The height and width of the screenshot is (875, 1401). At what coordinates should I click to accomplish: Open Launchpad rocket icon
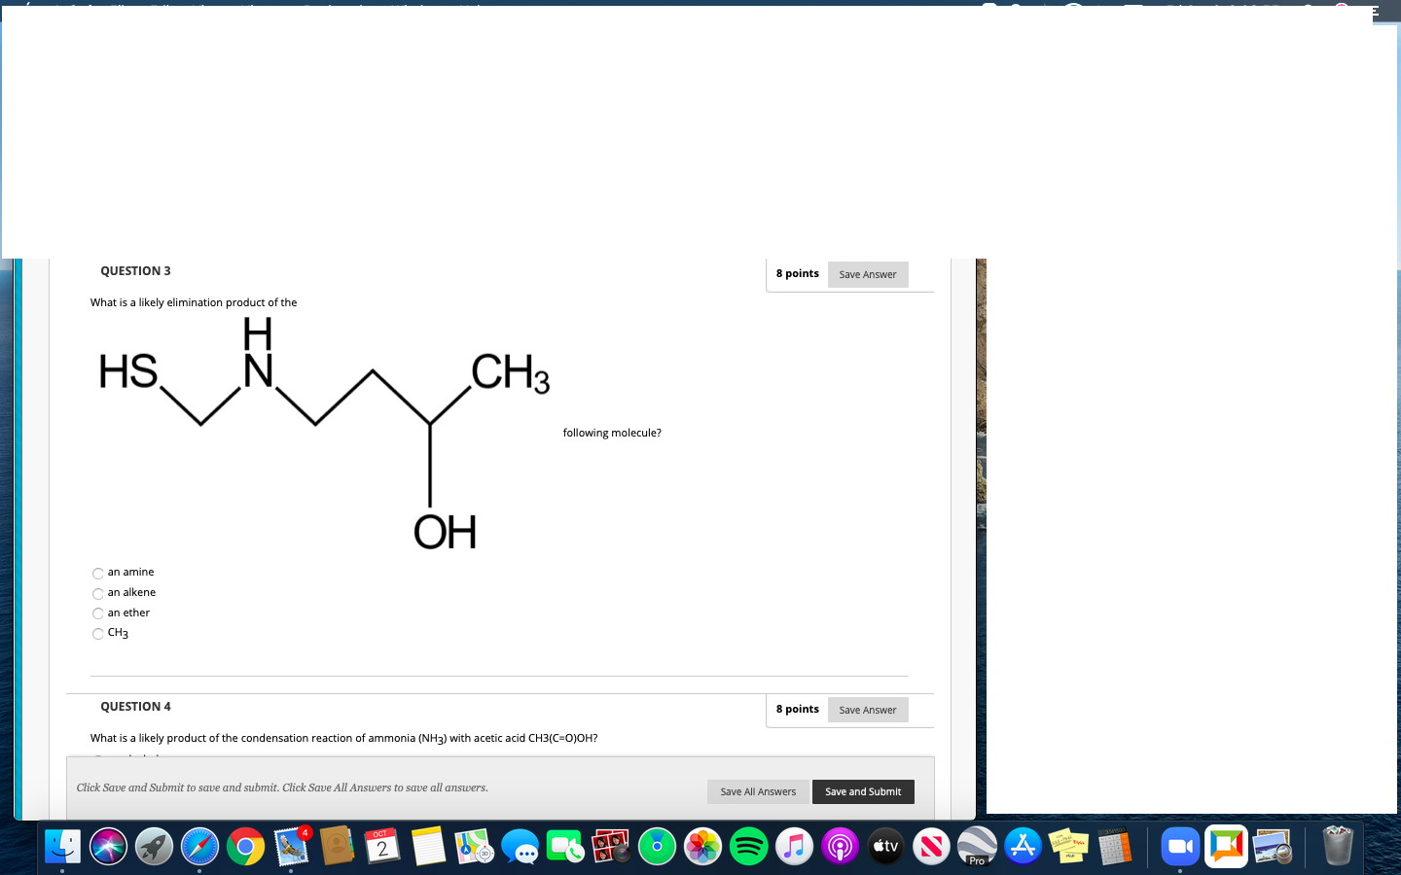click(x=154, y=847)
